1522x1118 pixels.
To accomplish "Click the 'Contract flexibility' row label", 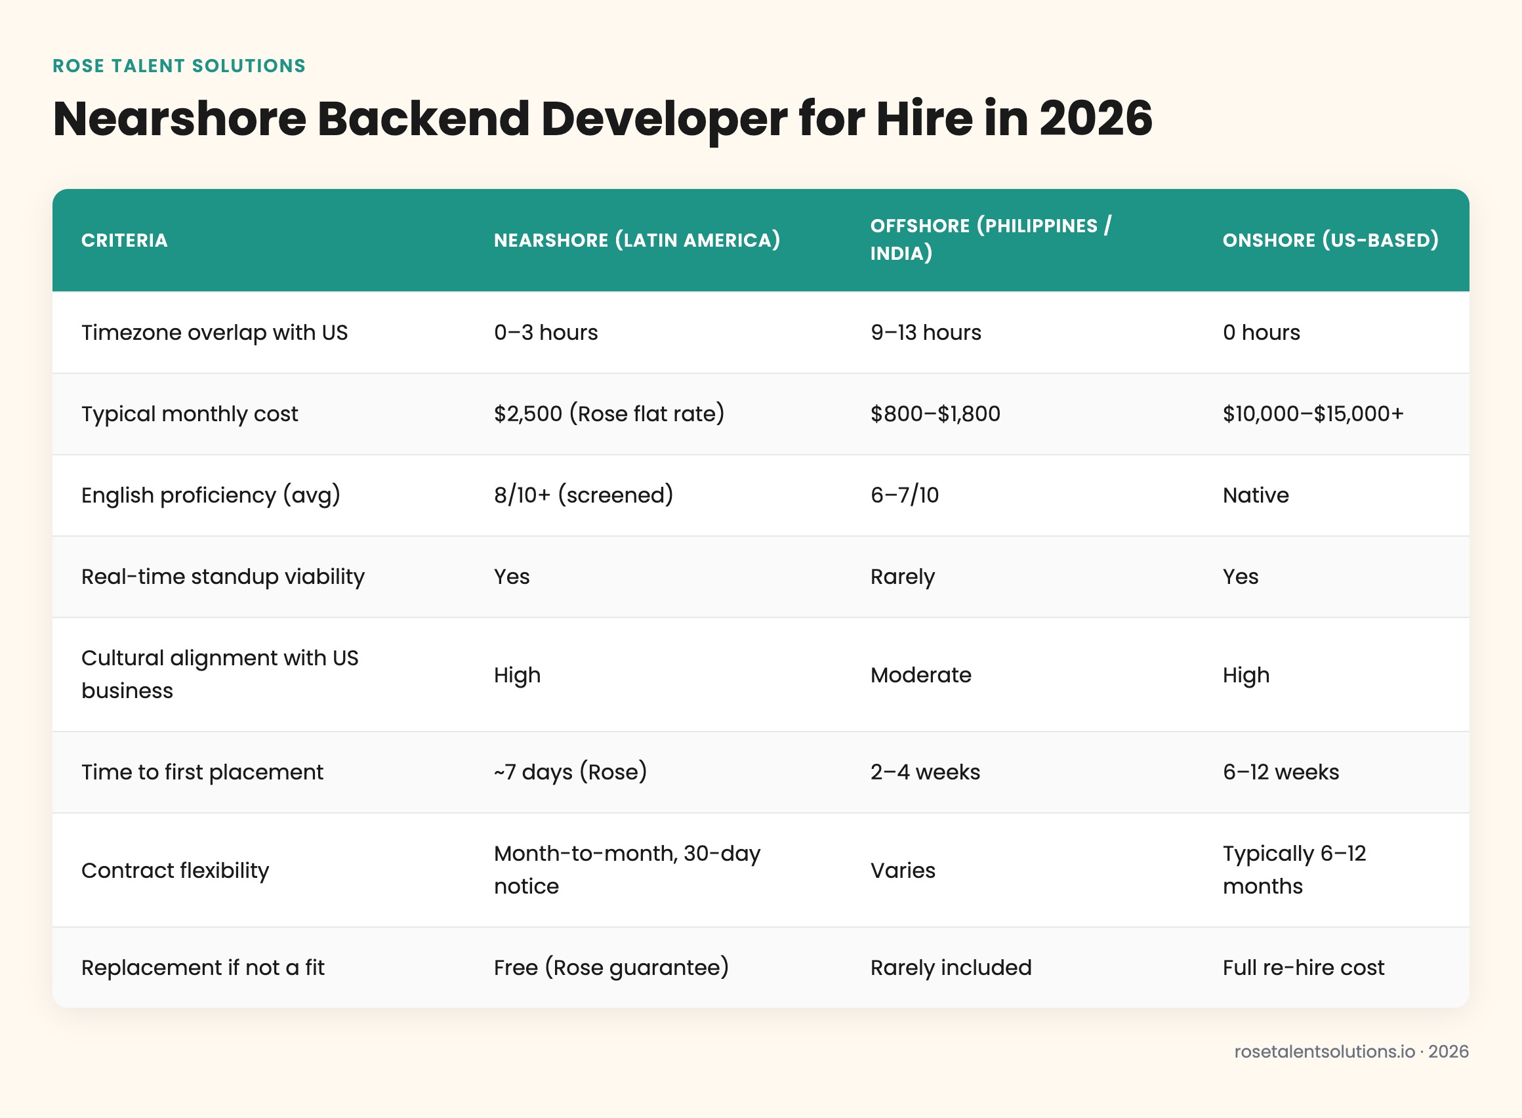I will 175,870.
